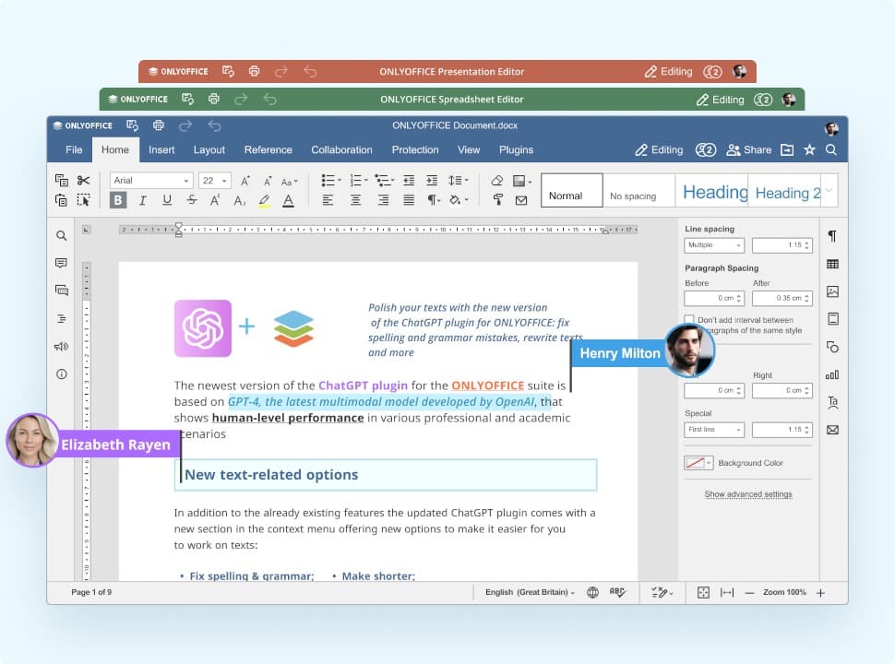
Task: Apply strikethrough formatting
Action: click(191, 200)
